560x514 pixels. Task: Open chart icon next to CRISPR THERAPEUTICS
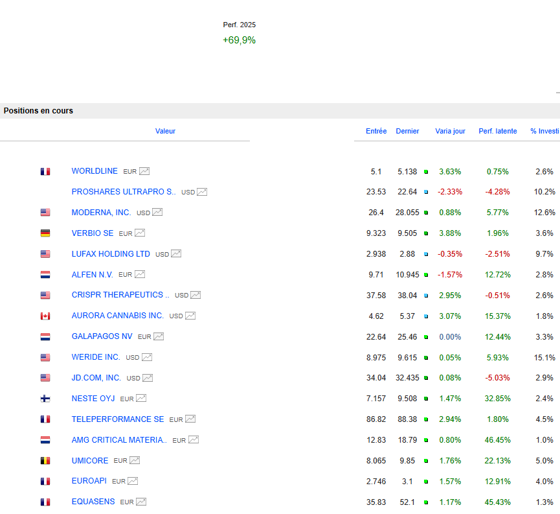point(196,295)
